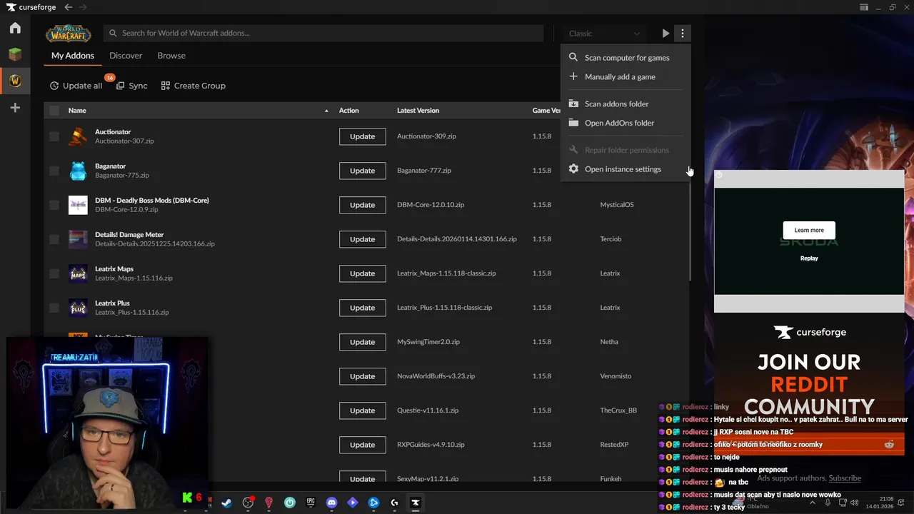Click the World of Warcraft logo

pos(69,33)
